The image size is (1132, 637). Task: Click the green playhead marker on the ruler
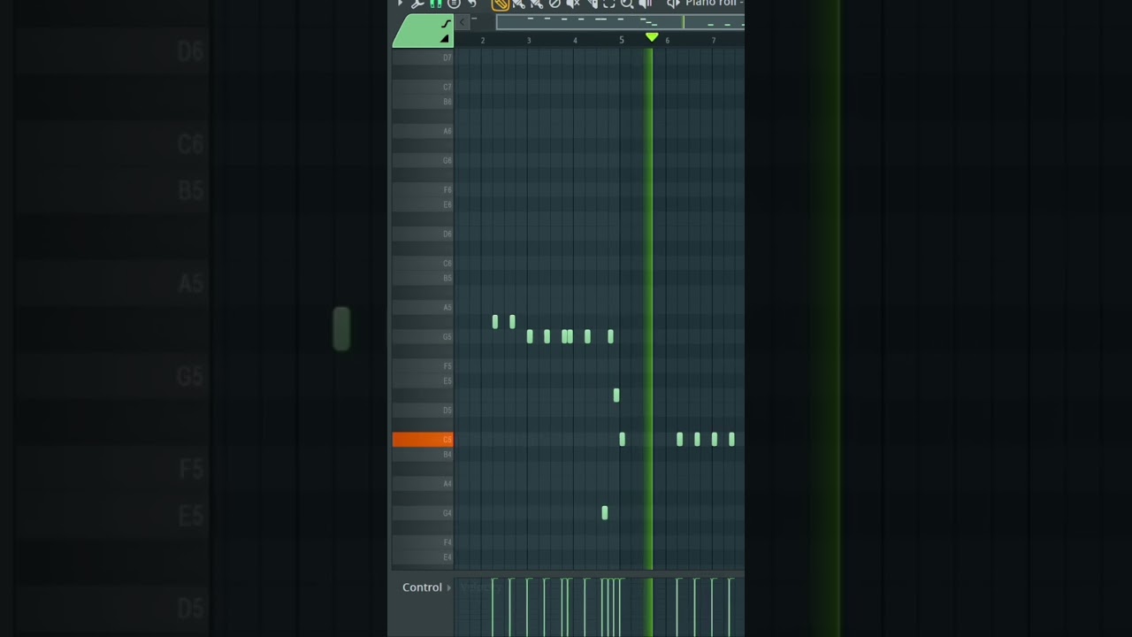652,37
